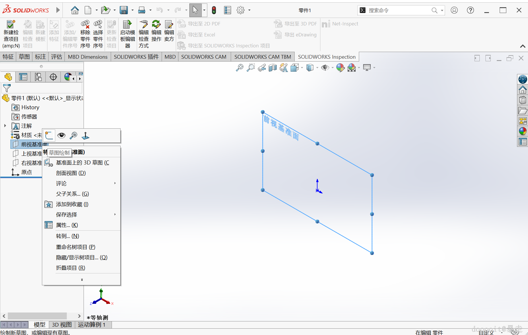528x335 pixels.
Task: Click the Print icon
Action: coord(142,10)
